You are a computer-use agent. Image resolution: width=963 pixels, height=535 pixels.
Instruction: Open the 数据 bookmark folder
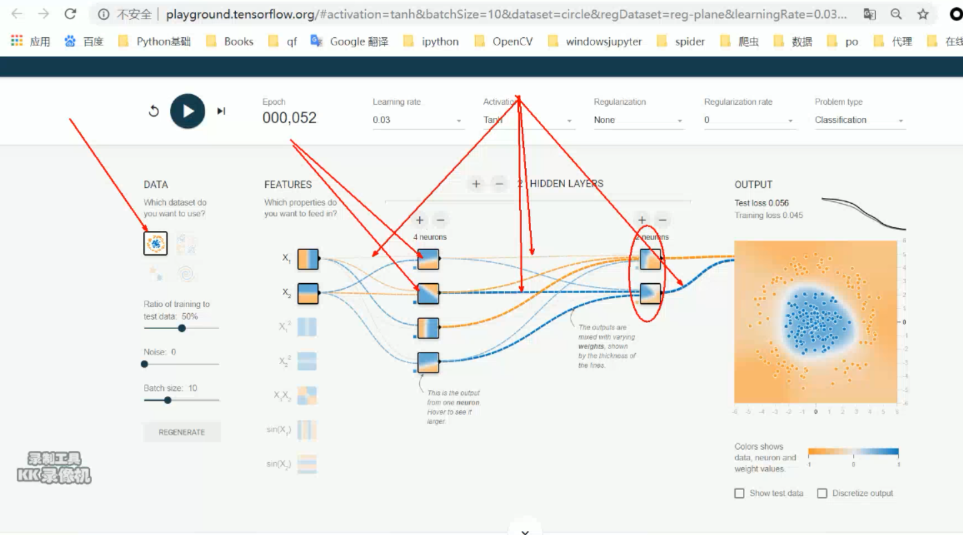click(x=793, y=41)
